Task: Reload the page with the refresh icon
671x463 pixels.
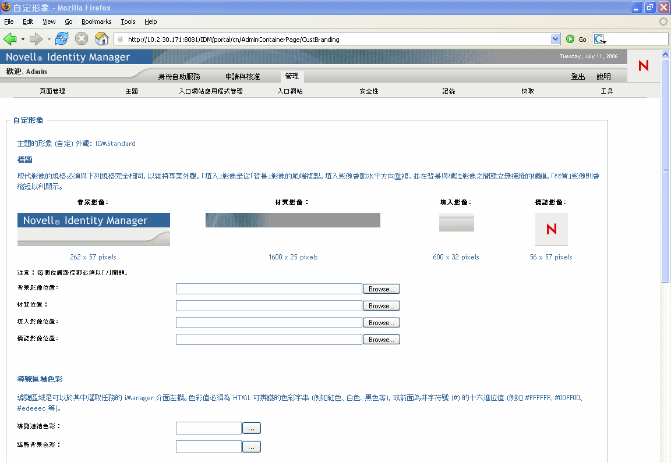Action: (x=62, y=39)
